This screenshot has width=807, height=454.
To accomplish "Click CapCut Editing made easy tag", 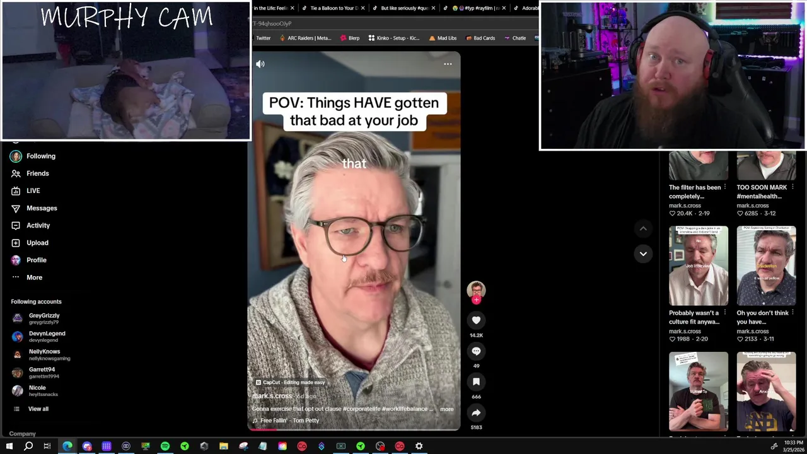I will pyautogui.click(x=291, y=382).
